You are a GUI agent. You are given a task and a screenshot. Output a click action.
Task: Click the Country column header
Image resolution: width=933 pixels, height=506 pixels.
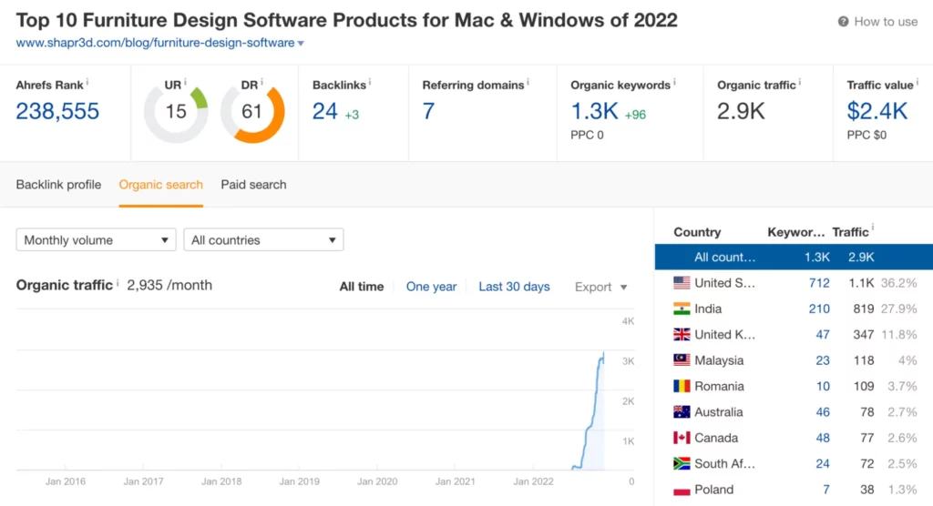click(697, 232)
